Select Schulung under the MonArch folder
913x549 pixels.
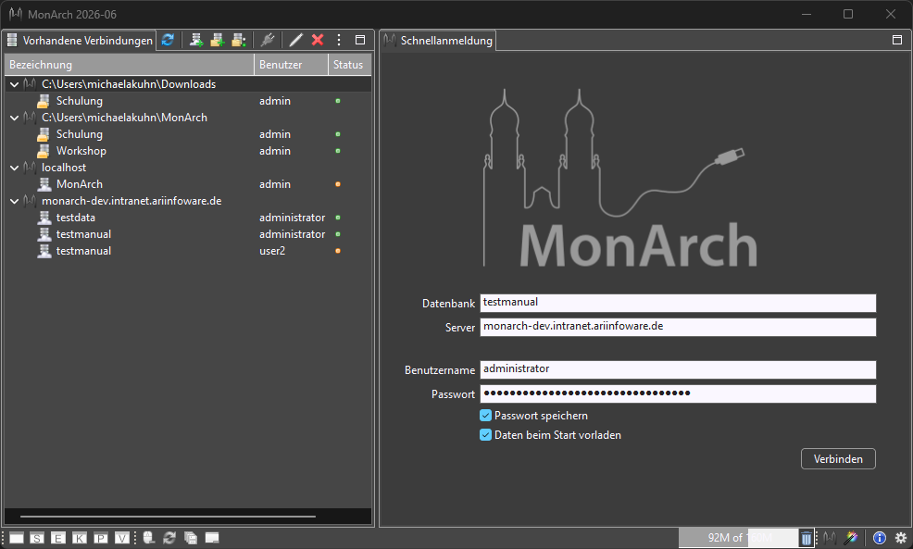[x=80, y=134]
